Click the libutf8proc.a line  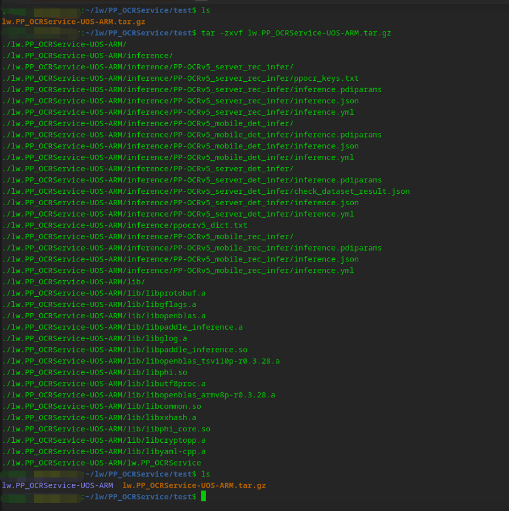[x=104, y=384]
